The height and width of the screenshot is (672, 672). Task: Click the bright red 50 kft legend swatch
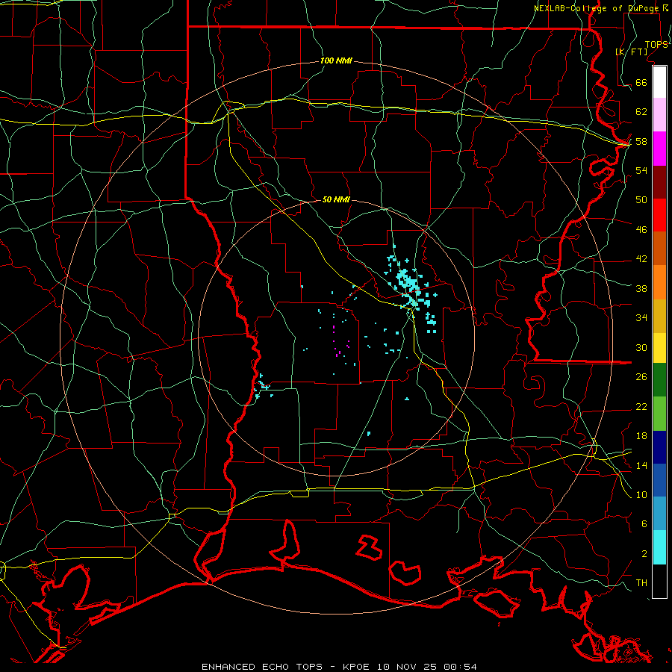click(659, 215)
